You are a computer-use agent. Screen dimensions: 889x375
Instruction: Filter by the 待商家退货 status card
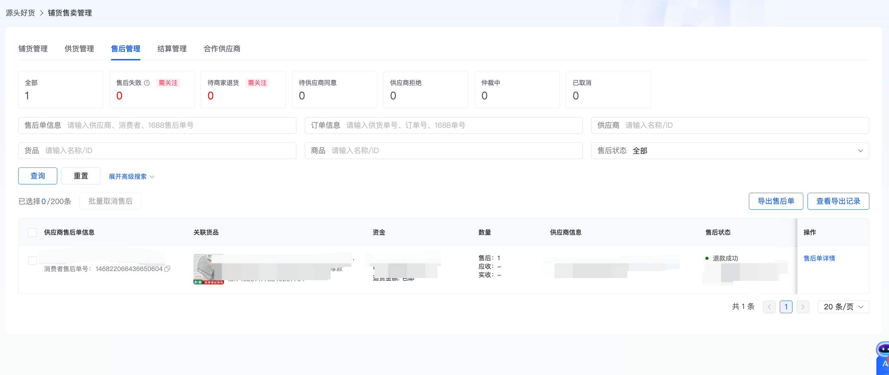(243, 90)
